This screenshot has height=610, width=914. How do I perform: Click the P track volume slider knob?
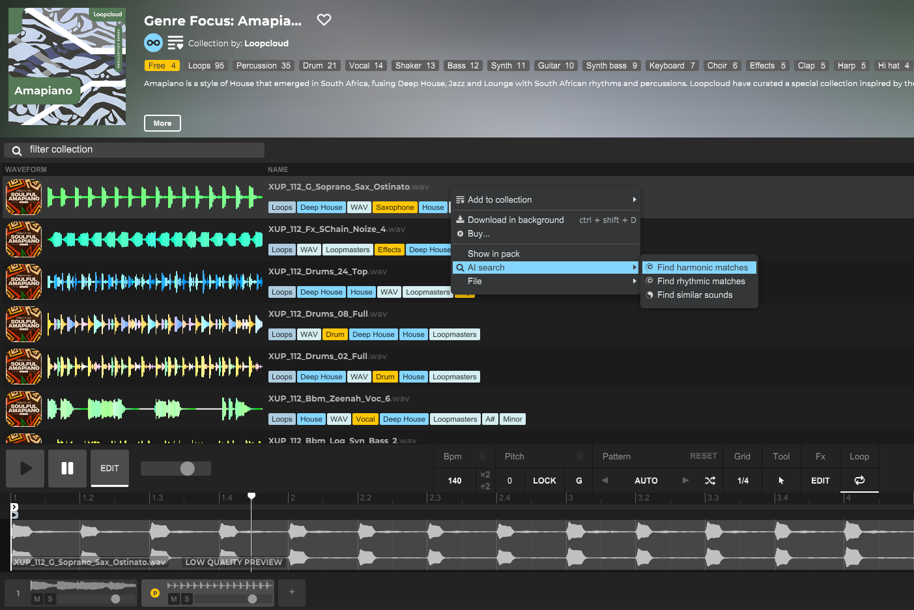[x=252, y=599]
